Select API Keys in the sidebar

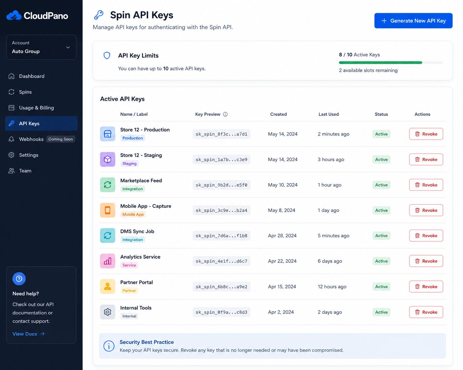click(x=41, y=123)
